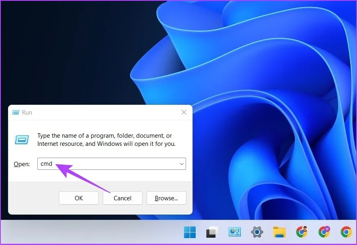Open Chrome with the profile photo badge

coord(302,232)
